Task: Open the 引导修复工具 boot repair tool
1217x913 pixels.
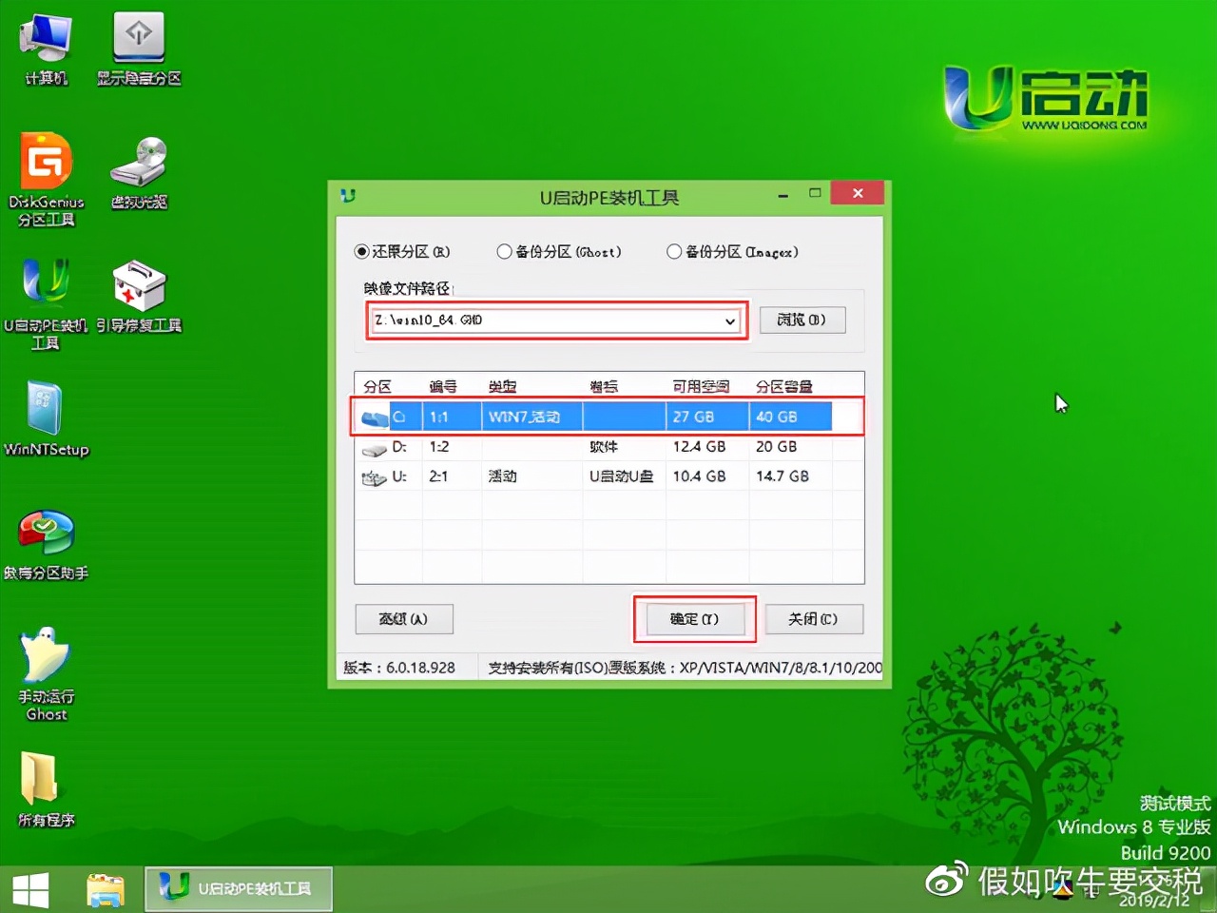Action: [x=139, y=295]
